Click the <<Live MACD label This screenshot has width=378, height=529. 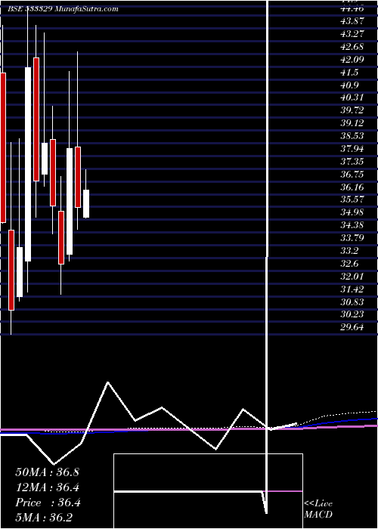point(318,509)
